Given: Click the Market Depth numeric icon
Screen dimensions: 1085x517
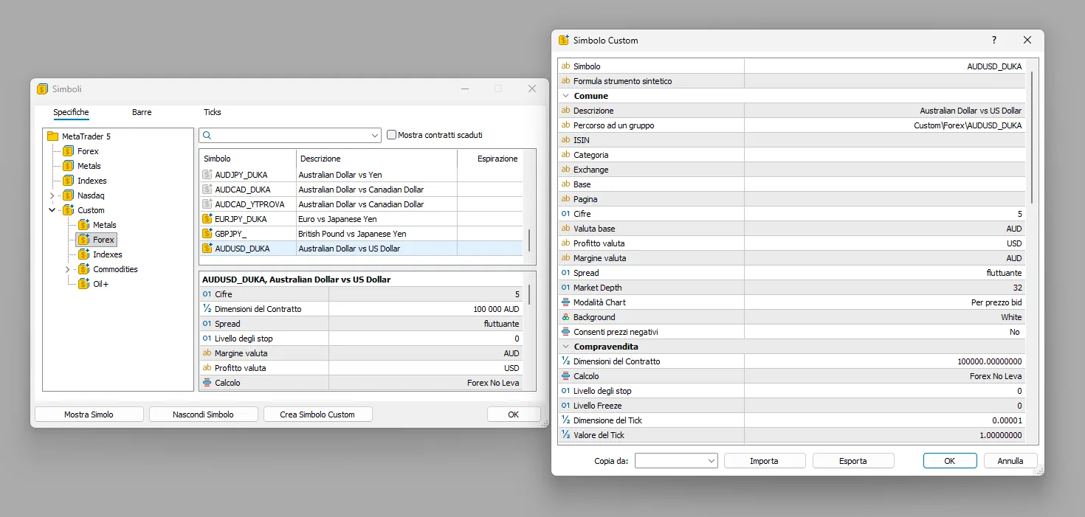Looking at the screenshot, I should coord(566,288).
